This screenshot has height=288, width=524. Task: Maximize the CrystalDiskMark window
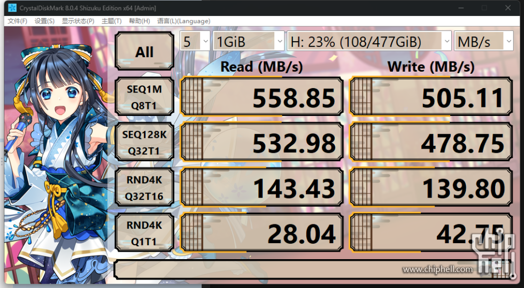[484, 8]
